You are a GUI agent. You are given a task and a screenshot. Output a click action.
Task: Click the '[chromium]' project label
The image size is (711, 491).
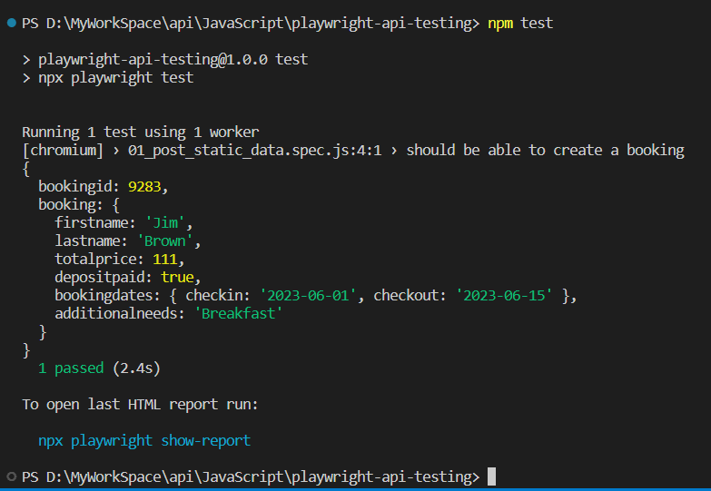[x=63, y=150]
